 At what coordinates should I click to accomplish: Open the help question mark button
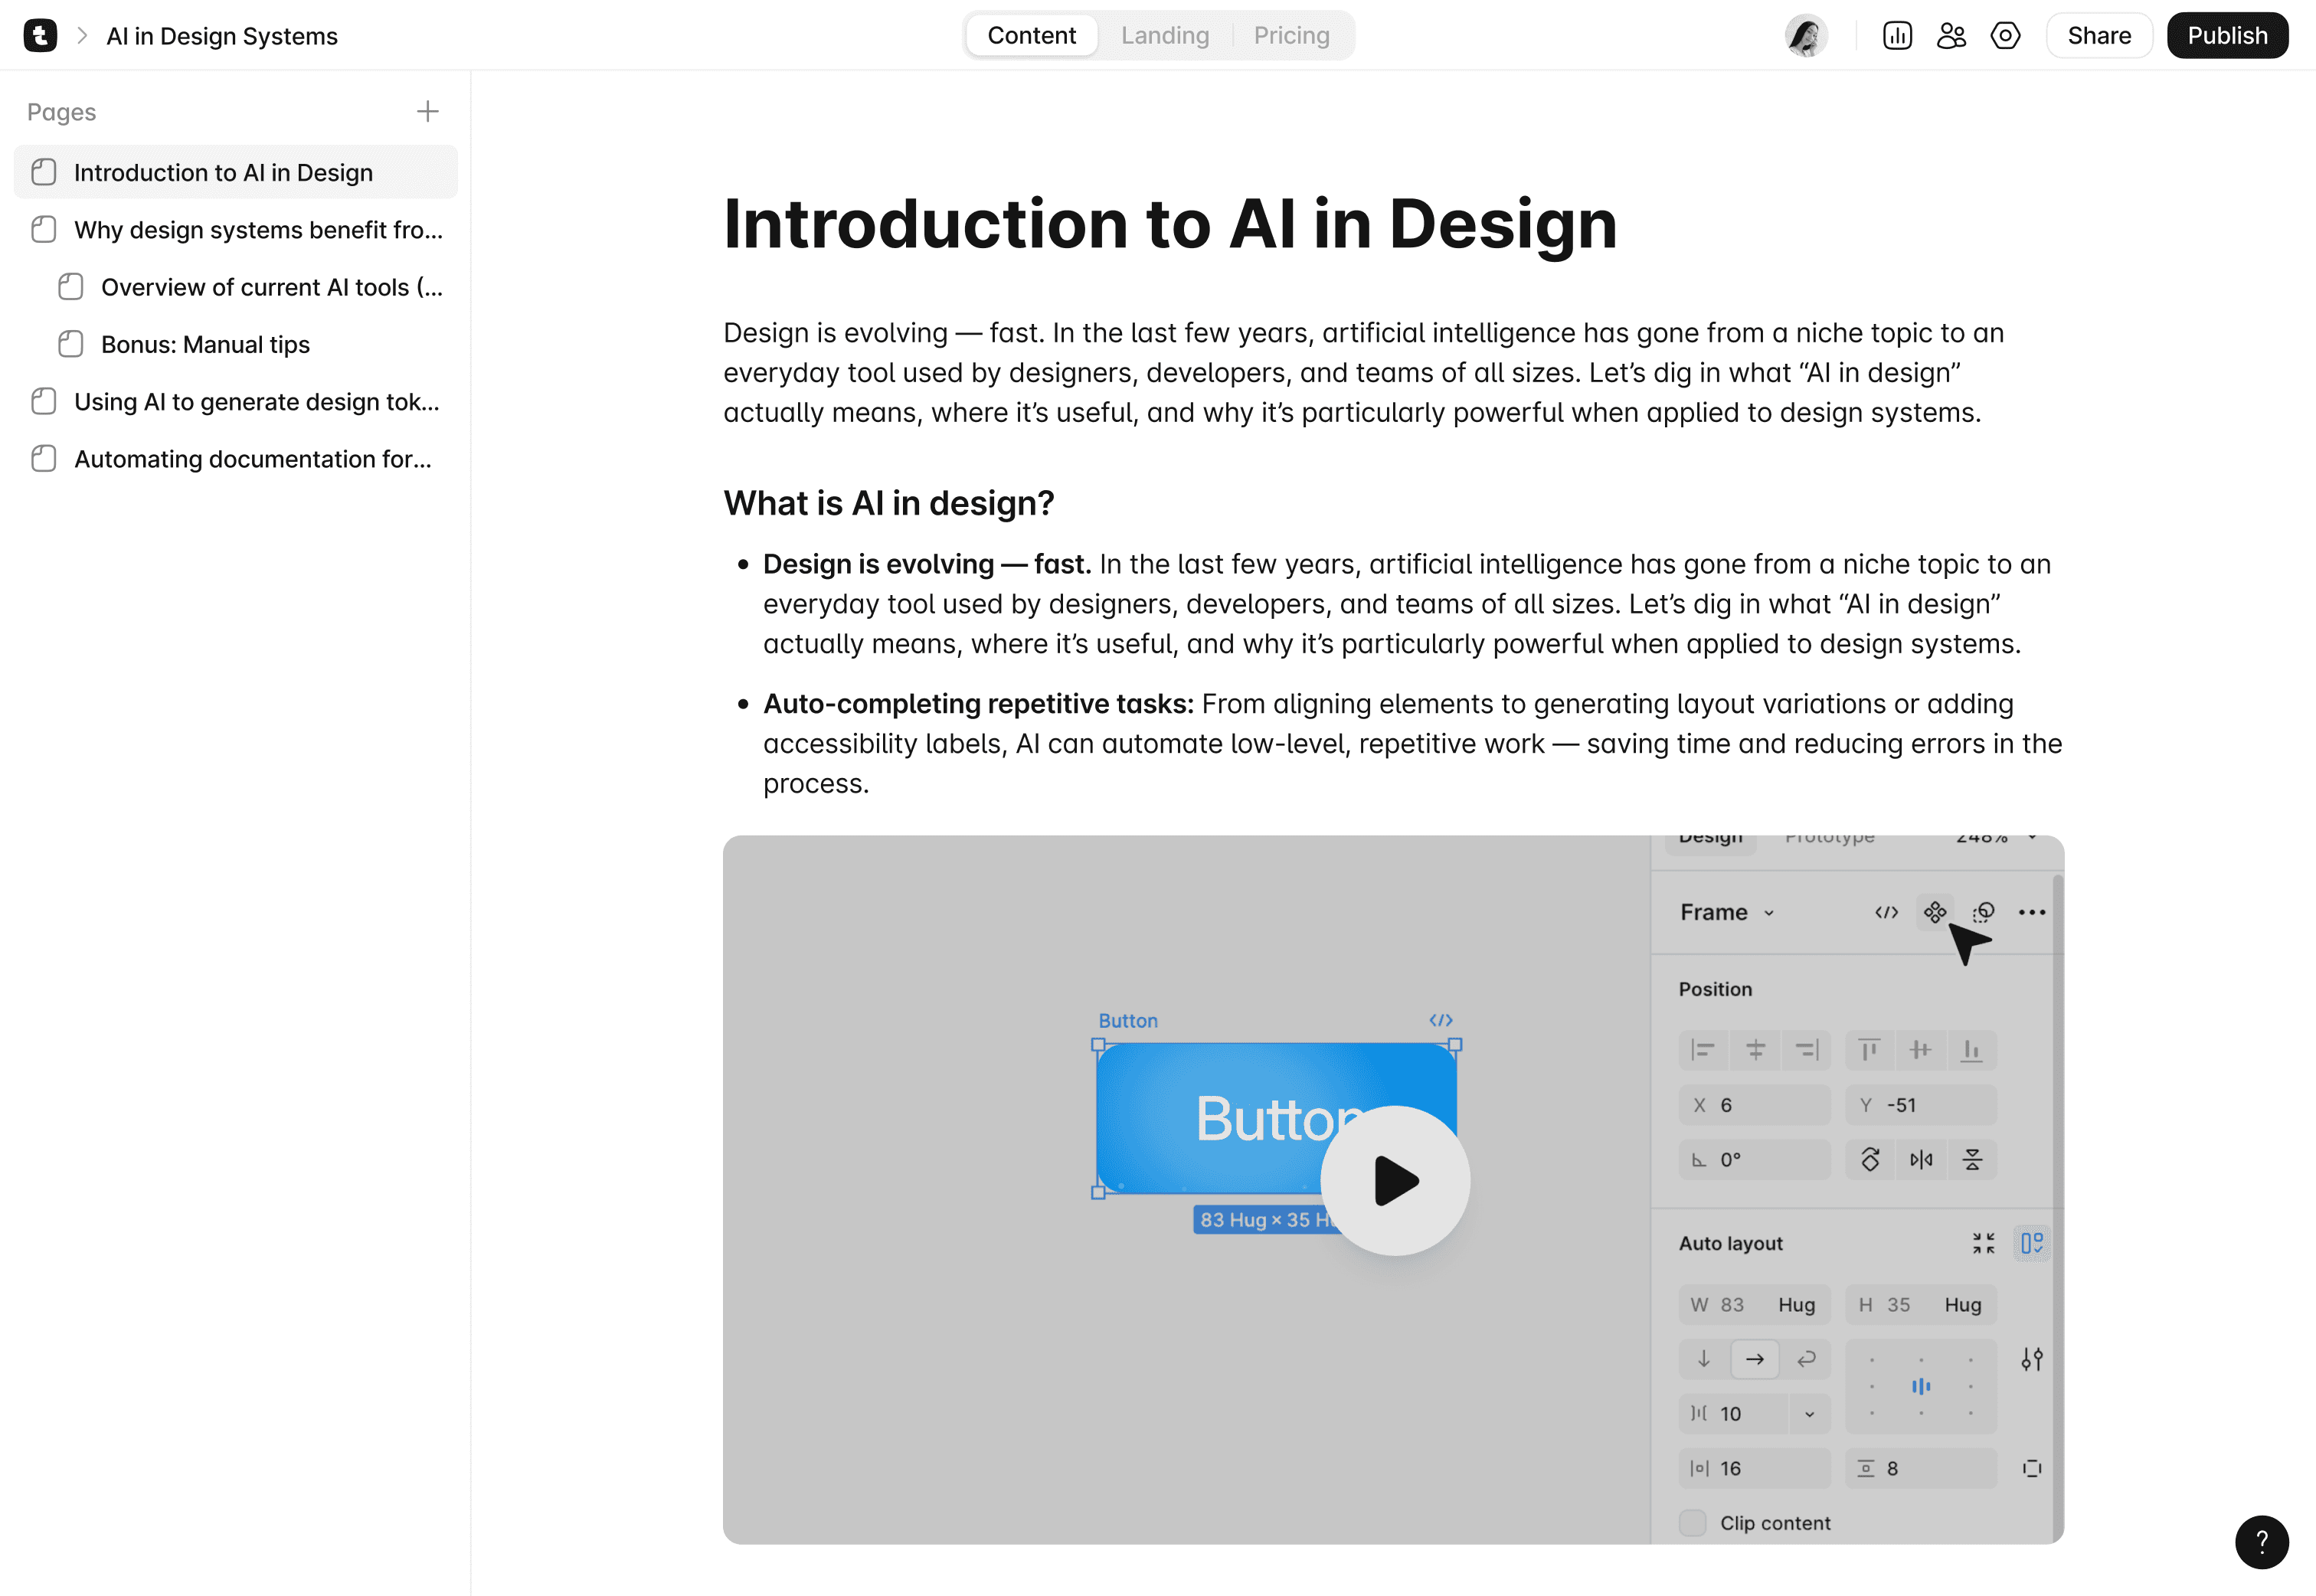pyautogui.click(x=2260, y=1541)
